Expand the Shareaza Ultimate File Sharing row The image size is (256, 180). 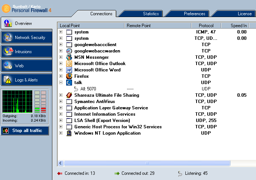click(x=61, y=95)
